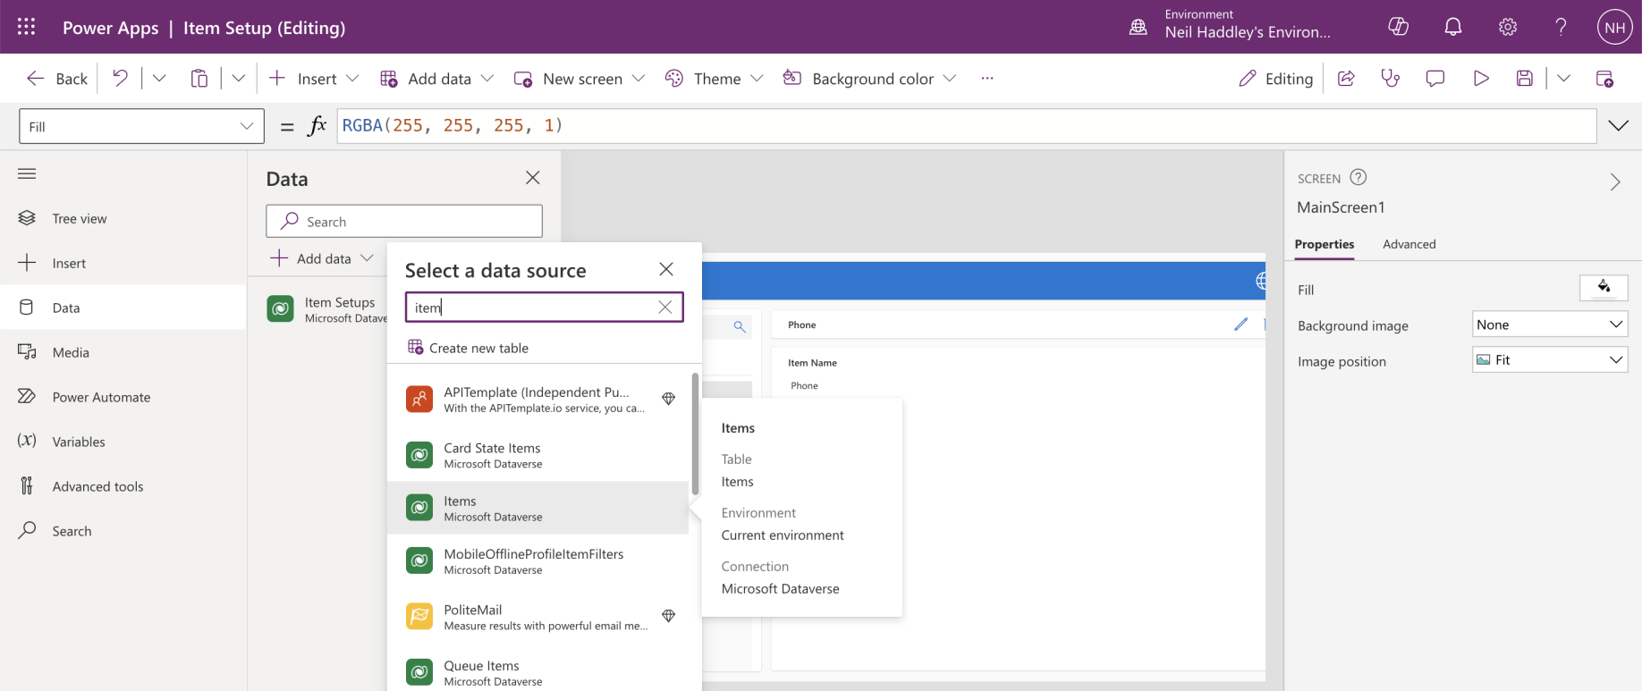Click the Data panel Search field
The image size is (1642, 691).
404,222
